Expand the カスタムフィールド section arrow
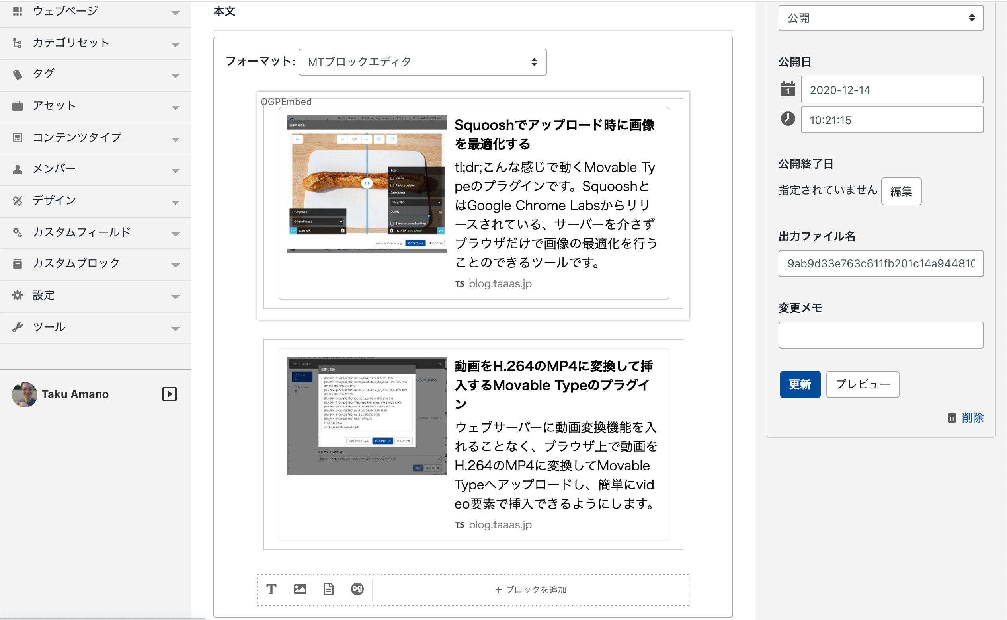1007x620 pixels. tap(176, 234)
